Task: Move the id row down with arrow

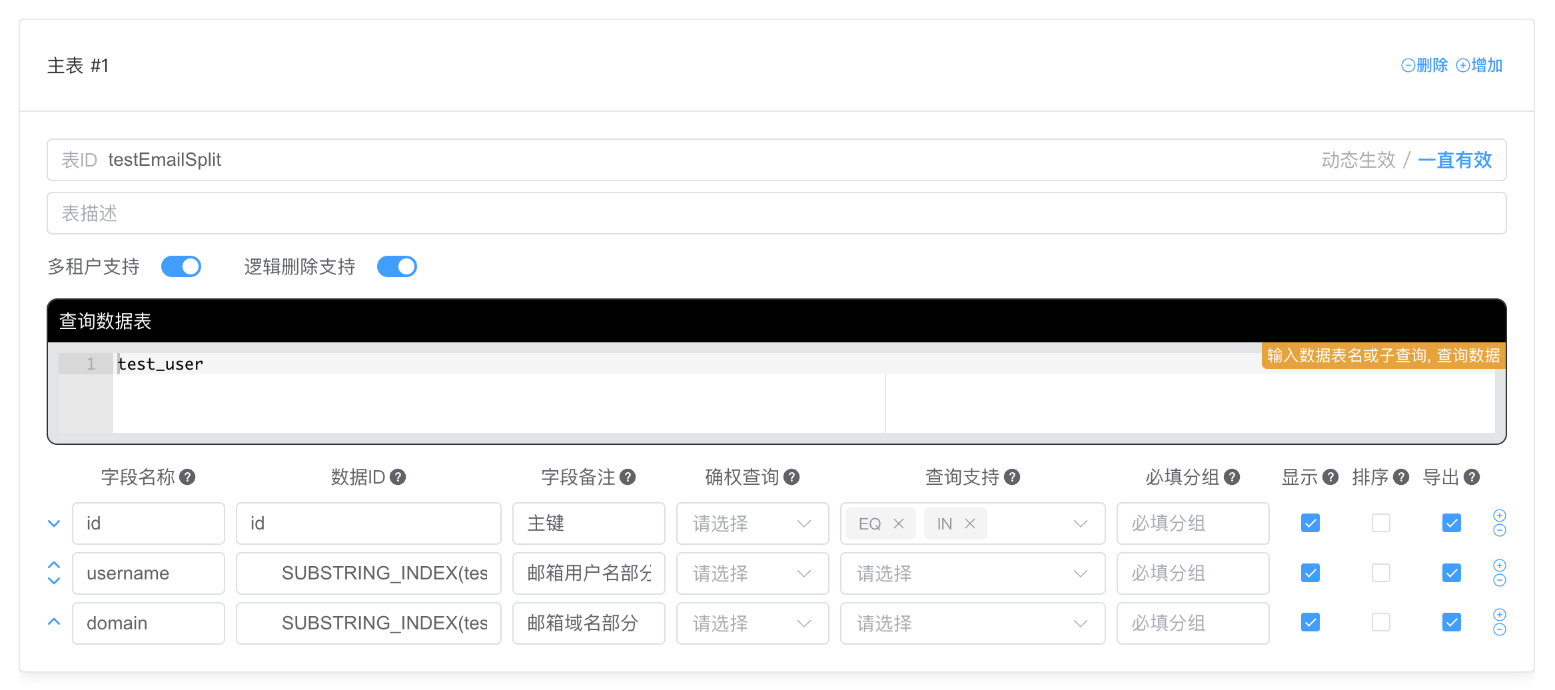Action: coord(54,523)
